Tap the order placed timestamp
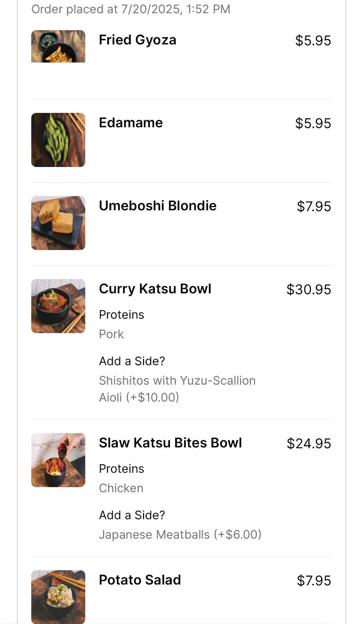The width and height of the screenshot is (363, 624). click(x=131, y=9)
